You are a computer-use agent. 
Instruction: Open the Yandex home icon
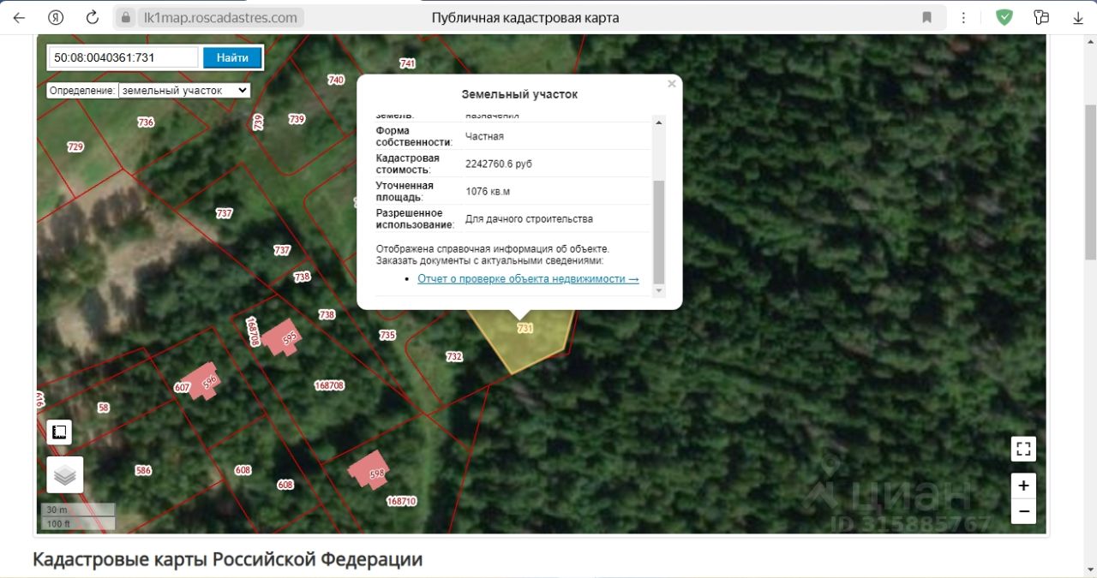tap(56, 17)
